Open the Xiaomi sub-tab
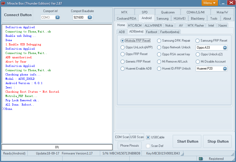Image resolution: width=236 pixels, height=162 pixels. [x=222, y=26]
